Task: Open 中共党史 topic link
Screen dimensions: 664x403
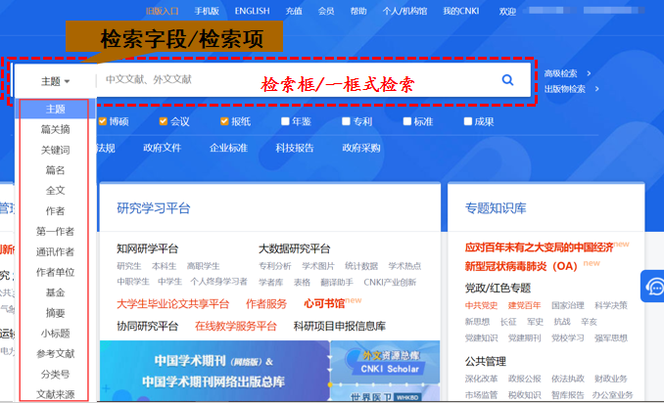Action: point(481,305)
